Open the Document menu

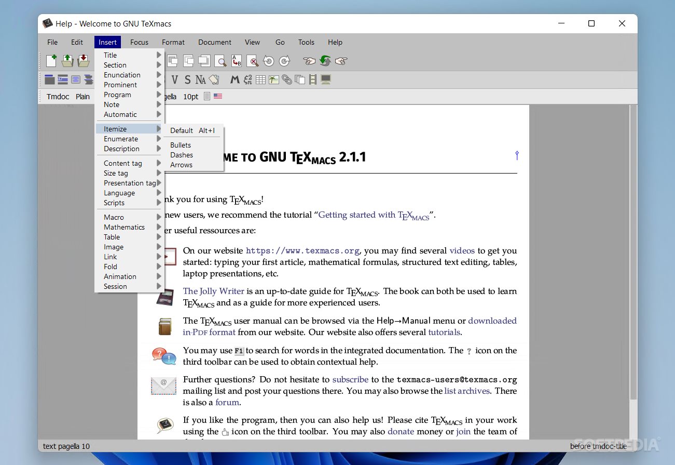pyautogui.click(x=215, y=42)
